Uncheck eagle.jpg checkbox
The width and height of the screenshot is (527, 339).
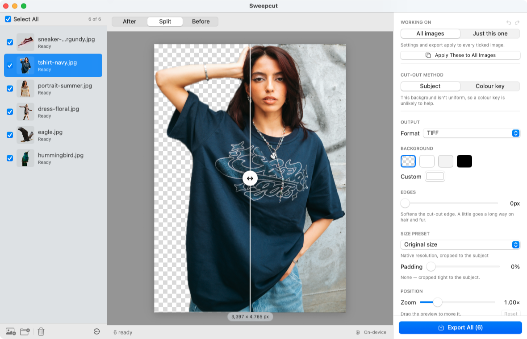[x=10, y=135]
